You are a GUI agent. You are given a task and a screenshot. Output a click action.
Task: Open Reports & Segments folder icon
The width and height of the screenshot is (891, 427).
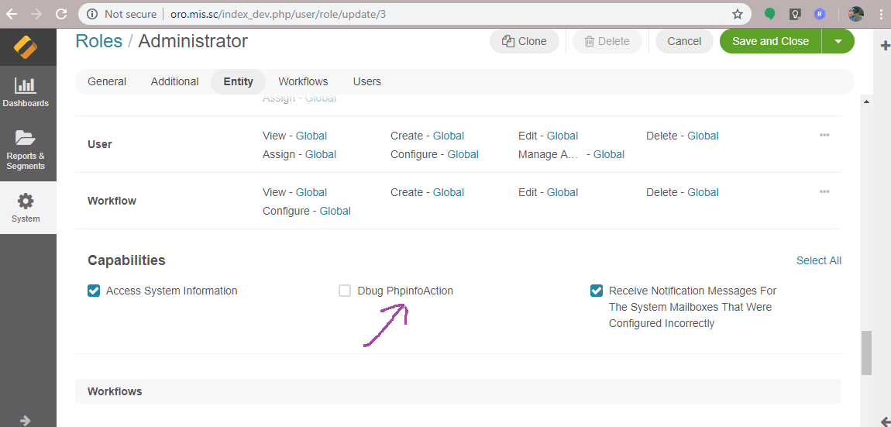26,139
